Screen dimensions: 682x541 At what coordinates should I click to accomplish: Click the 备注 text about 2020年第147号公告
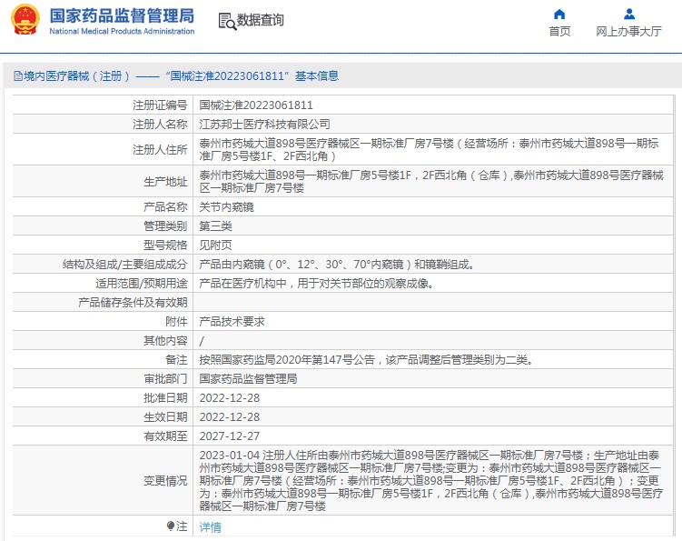tap(365, 360)
